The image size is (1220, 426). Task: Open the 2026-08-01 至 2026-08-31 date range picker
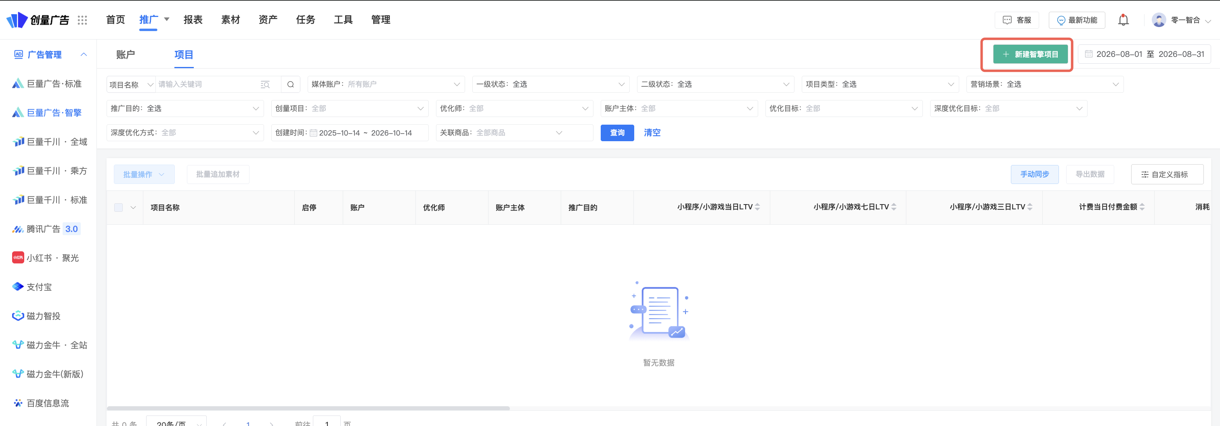[x=1144, y=54]
